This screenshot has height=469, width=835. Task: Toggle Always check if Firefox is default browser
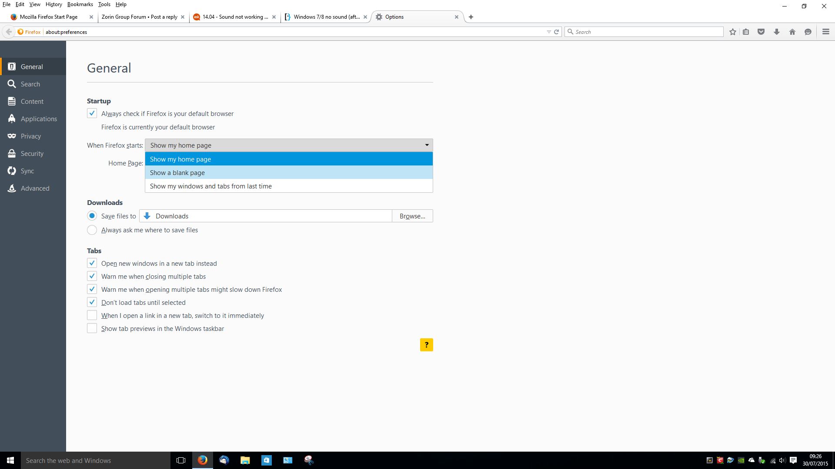coord(91,113)
